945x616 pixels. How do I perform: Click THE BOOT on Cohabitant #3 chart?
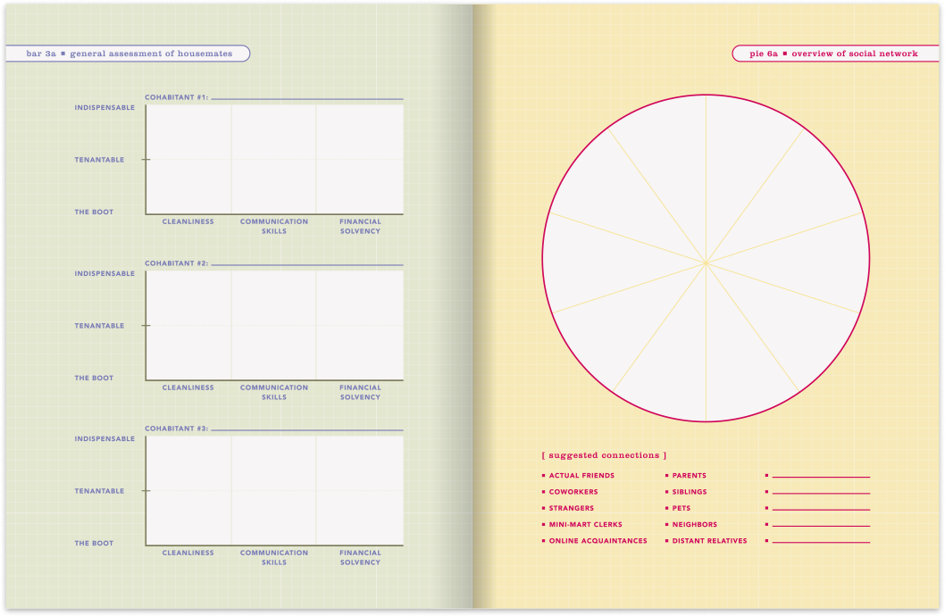point(94,543)
